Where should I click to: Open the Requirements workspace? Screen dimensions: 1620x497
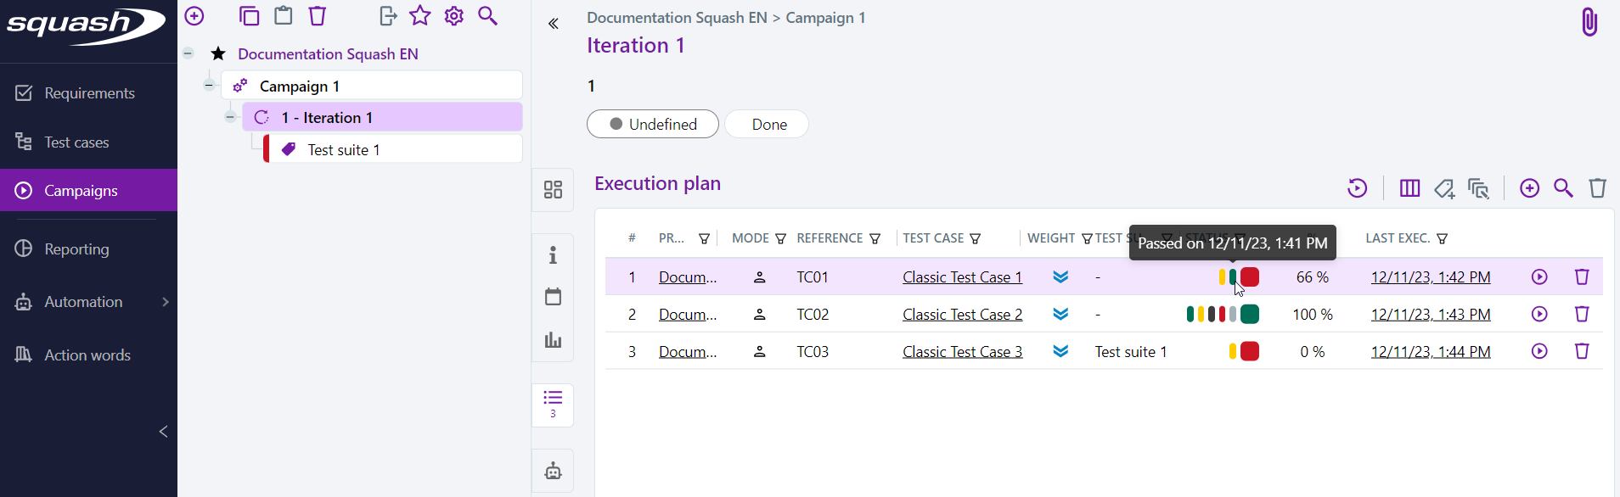pyautogui.click(x=88, y=93)
